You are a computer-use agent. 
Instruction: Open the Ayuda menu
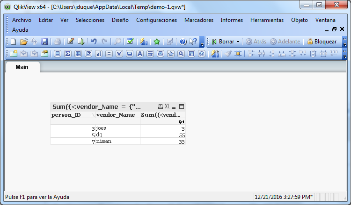pyautogui.click(x=20, y=30)
